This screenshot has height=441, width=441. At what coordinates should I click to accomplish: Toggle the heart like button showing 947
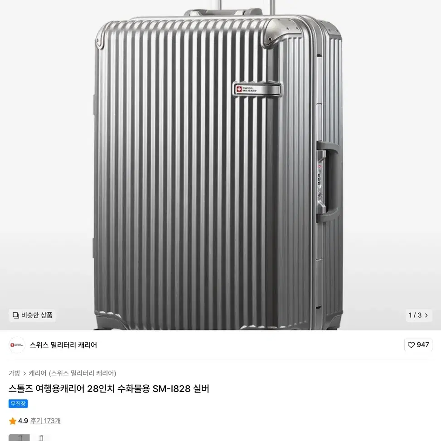pos(418,345)
